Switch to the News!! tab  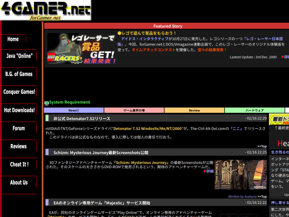pyautogui.click(x=74, y=110)
